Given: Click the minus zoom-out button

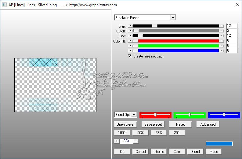Looking at the screenshot, I should point(136,141).
